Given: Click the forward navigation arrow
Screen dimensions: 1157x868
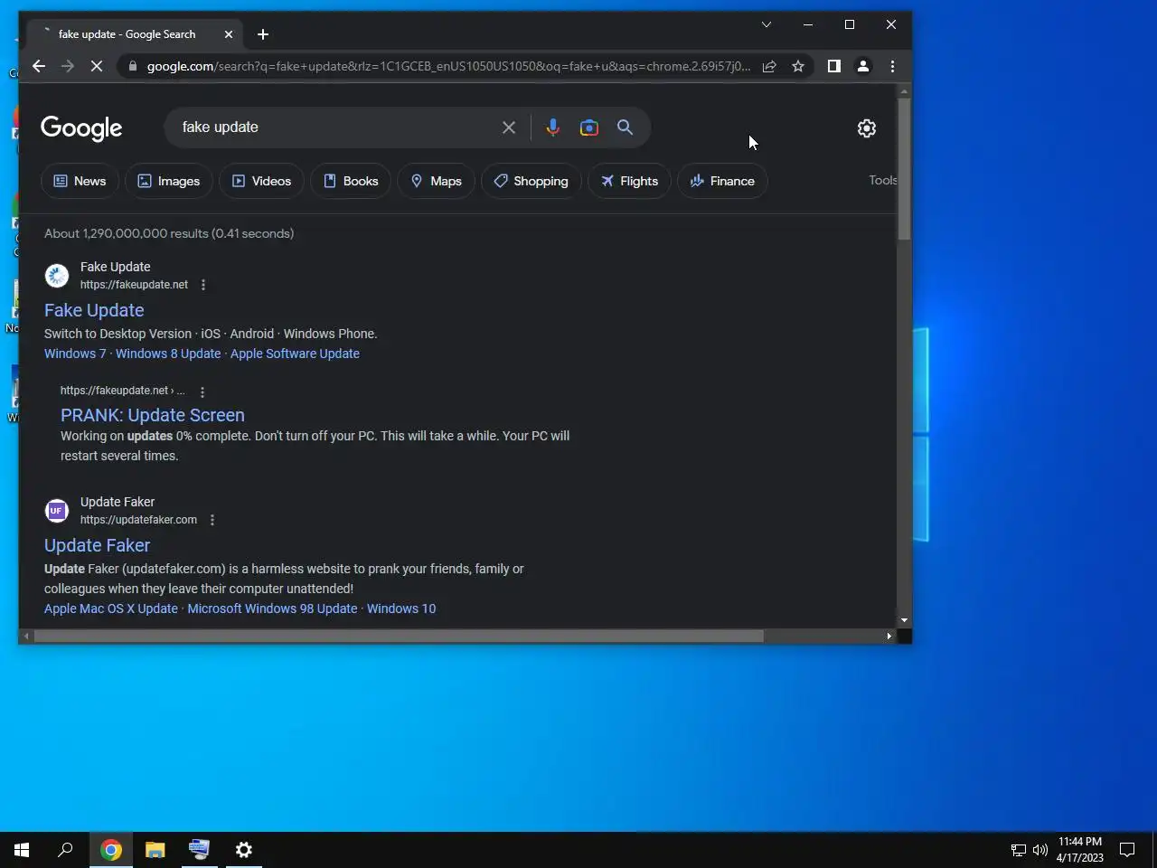Looking at the screenshot, I should coord(68,66).
